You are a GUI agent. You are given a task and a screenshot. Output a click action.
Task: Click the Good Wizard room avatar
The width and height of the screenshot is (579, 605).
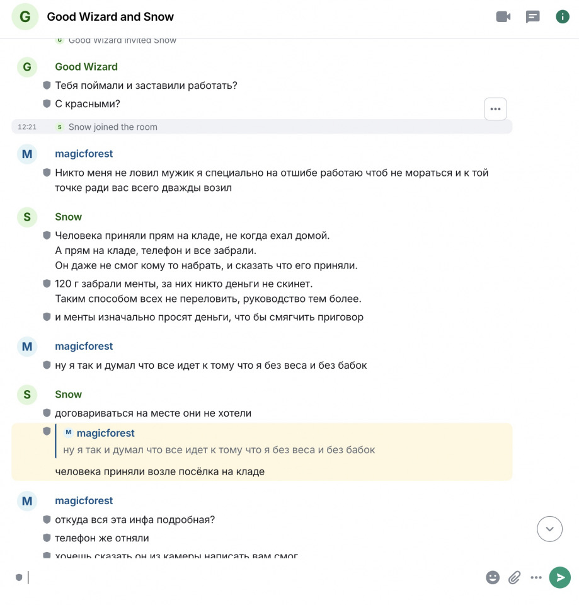25,16
